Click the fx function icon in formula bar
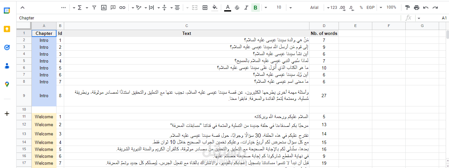The image size is (449, 168). tap(409, 18)
